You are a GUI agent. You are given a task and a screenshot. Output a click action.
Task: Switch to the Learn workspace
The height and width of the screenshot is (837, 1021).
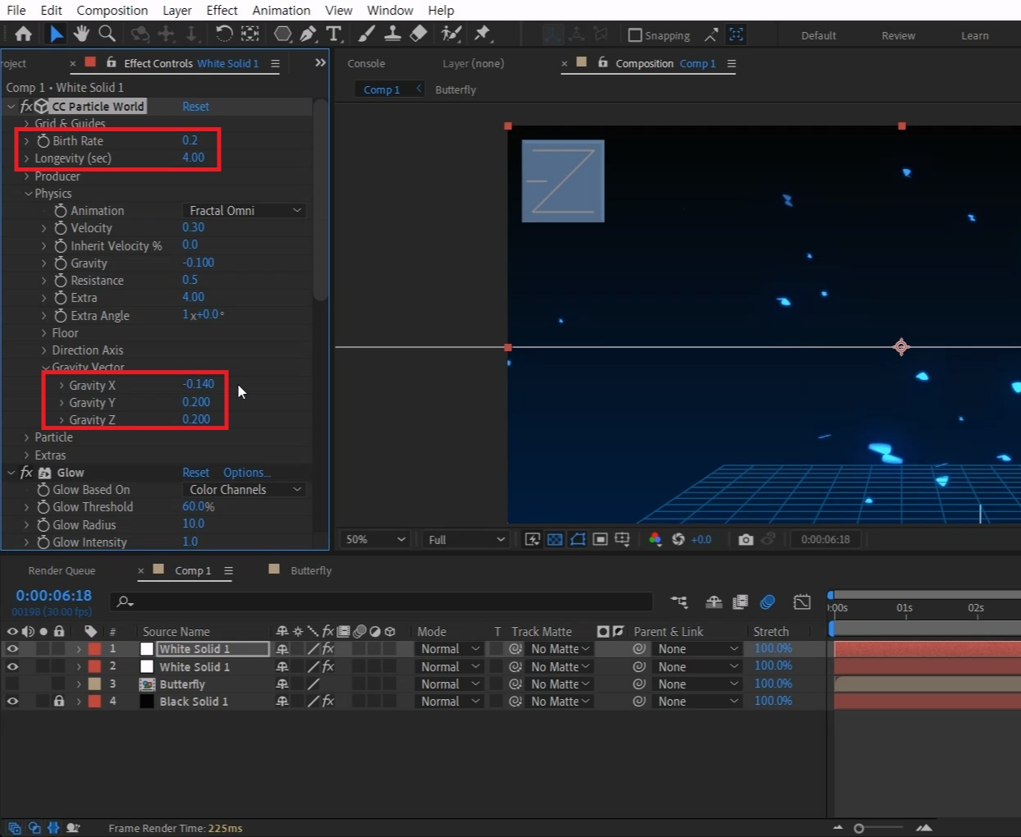[975, 35]
